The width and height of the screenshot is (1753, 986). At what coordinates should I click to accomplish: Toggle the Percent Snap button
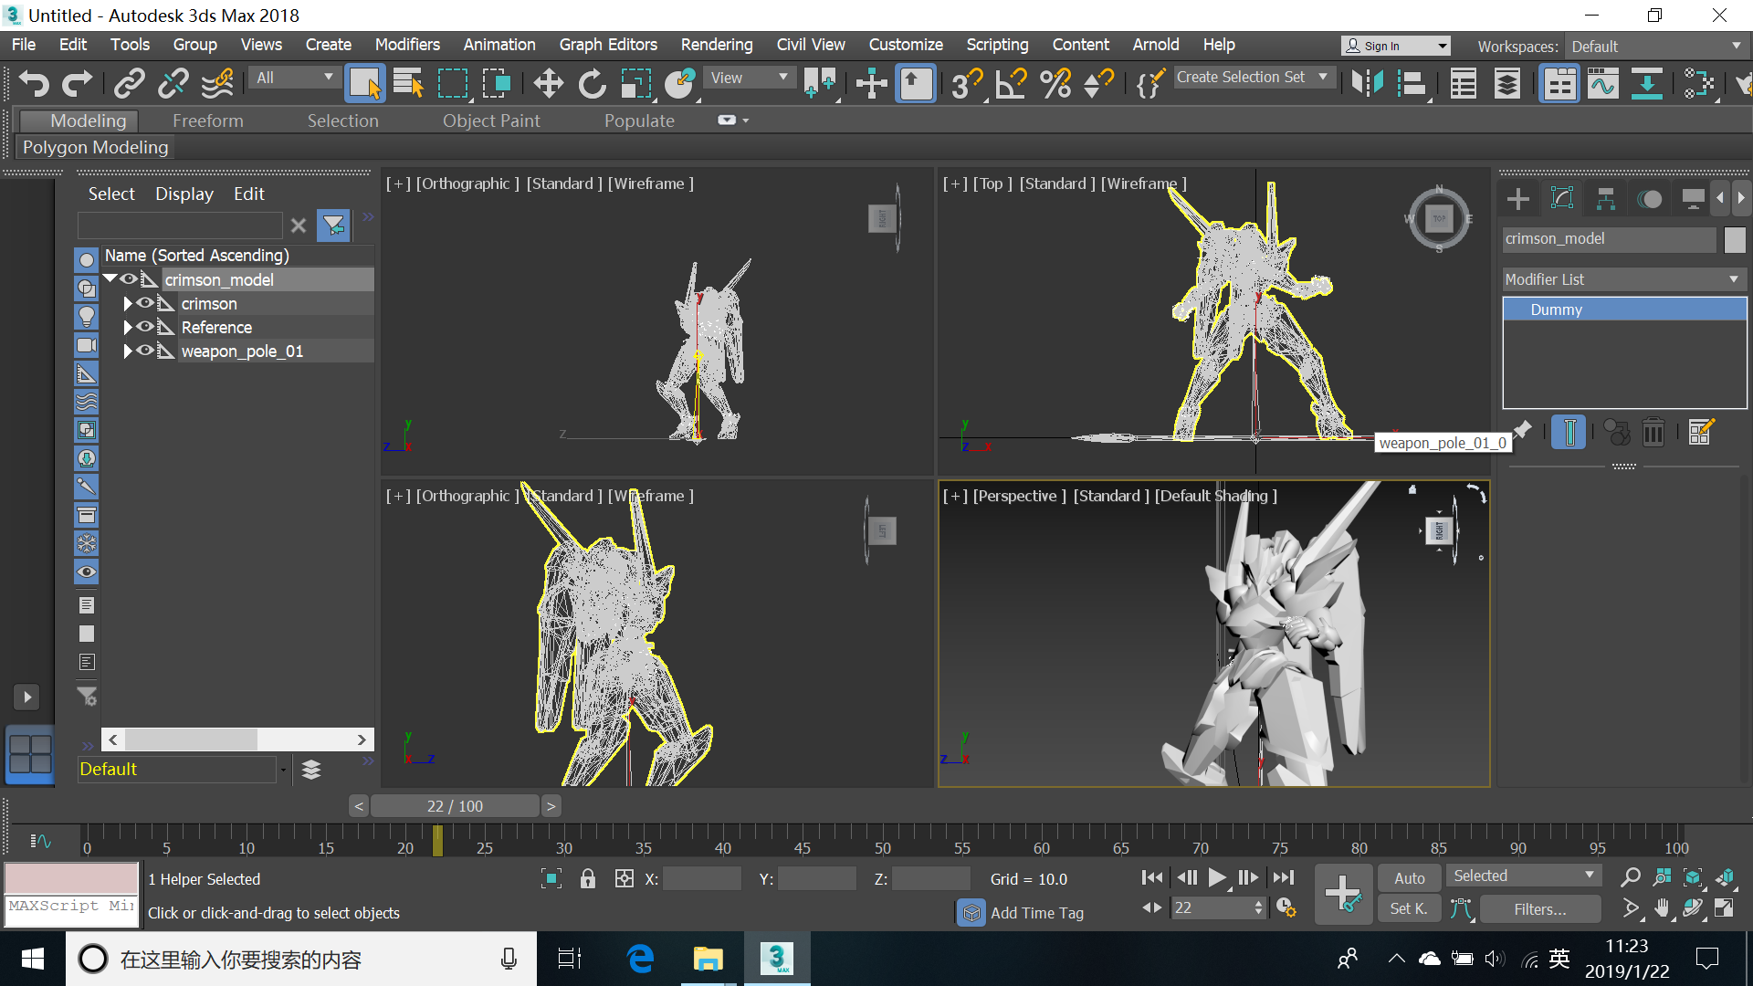1055,83
